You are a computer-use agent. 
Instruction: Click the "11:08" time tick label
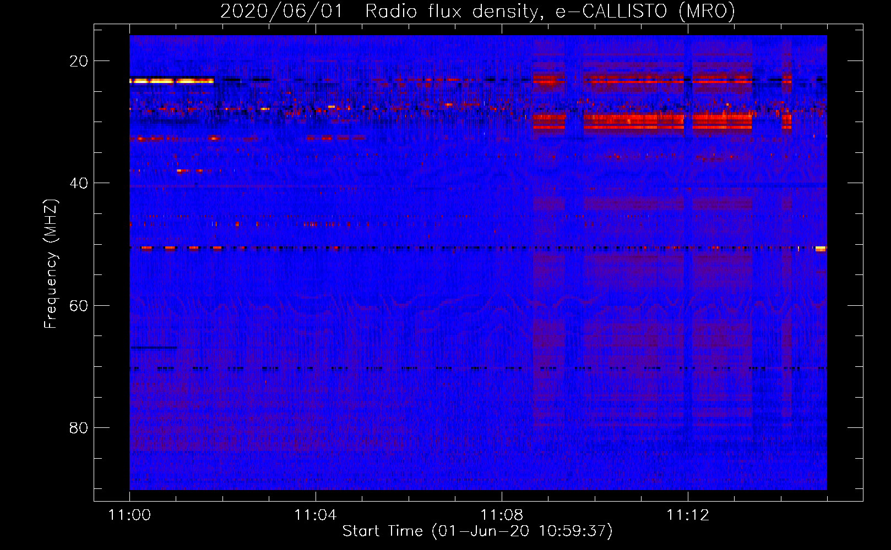pos(502,515)
